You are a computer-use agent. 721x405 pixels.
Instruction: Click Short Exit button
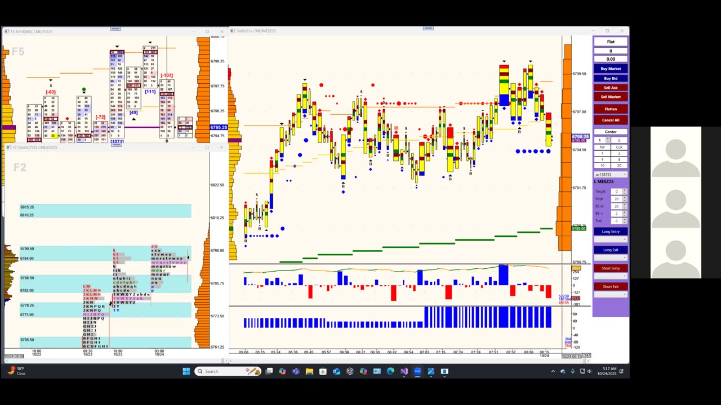click(x=611, y=286)
